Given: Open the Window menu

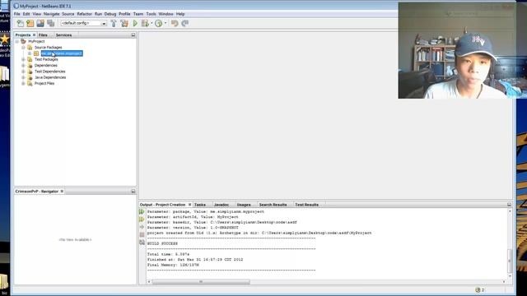Looking at the screenshot, I should [166, 14].
